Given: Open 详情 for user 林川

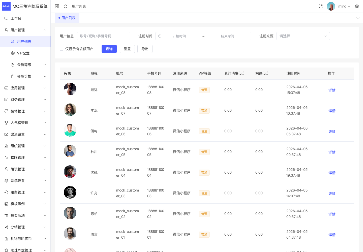Looking at the screenshot, I should pyautogui.click(x=332, y=152).
